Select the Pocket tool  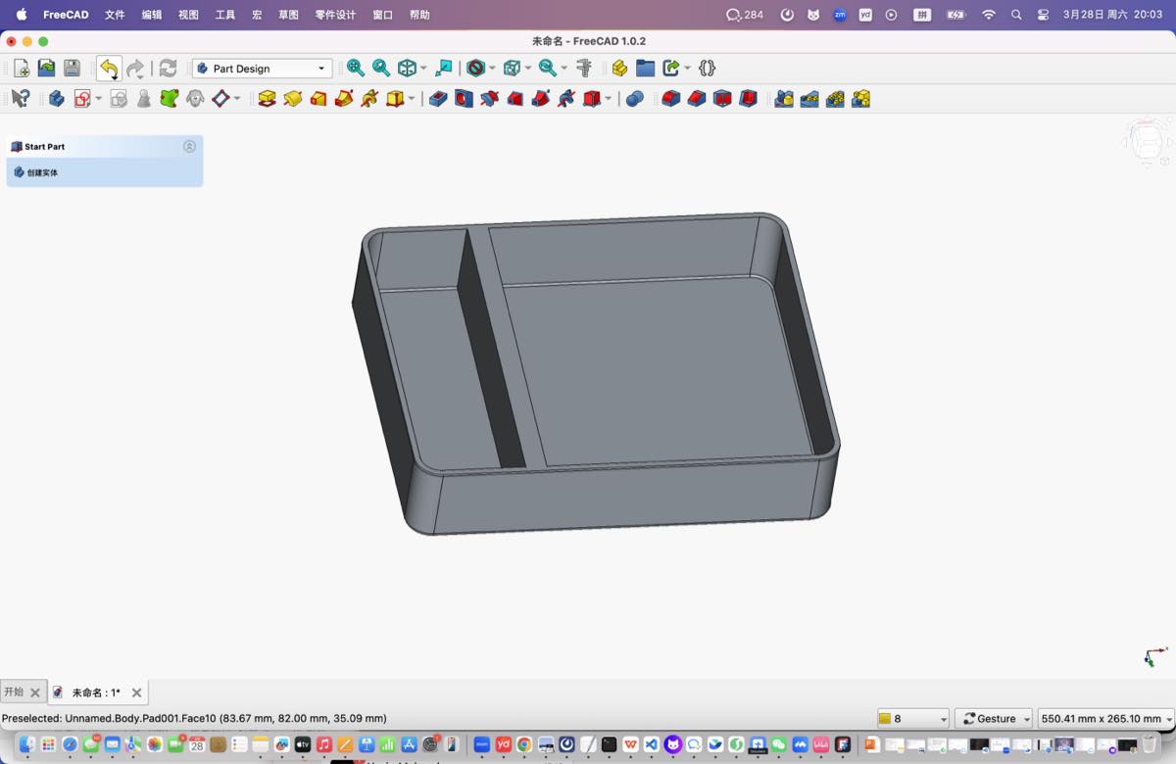click(438, 99)
